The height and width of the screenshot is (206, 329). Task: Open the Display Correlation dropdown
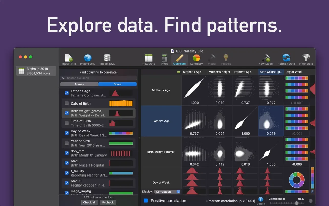167,192
